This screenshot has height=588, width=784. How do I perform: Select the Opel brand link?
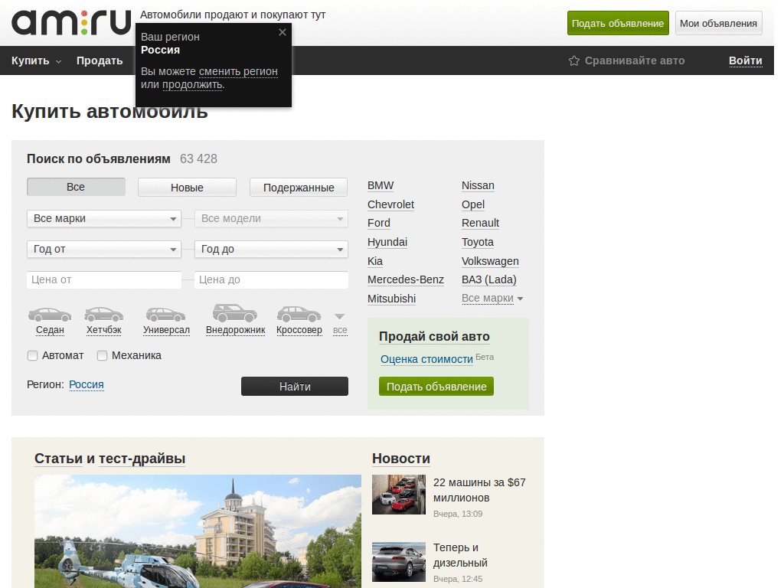coord(473,204)
